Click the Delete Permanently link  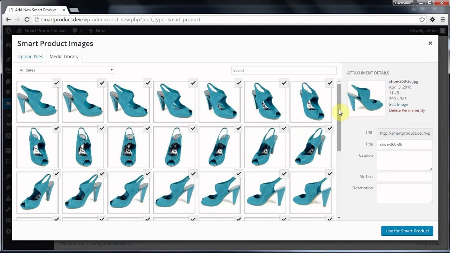[407, 110]
